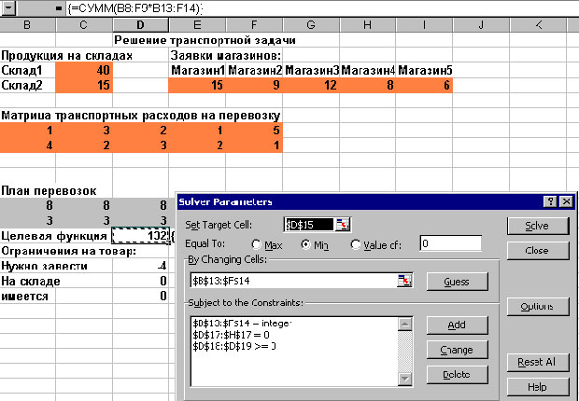Viewport: 579px width, 401px height.
Task: Click the План перевозок label
Action: click(49, 191)
